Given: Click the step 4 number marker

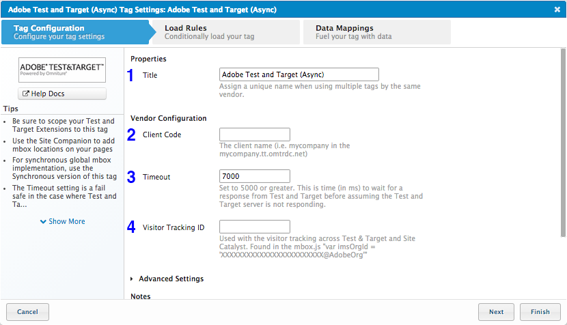Looking at the screenshot, I should point(131,227).
